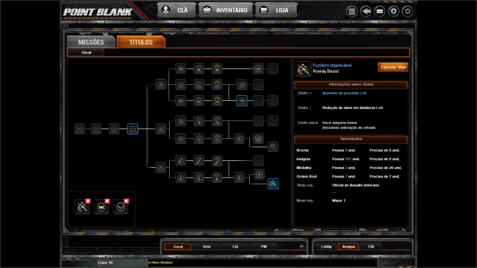
Task: Open the Clã tab beside Amigos
Action: [x=371, y=247]
